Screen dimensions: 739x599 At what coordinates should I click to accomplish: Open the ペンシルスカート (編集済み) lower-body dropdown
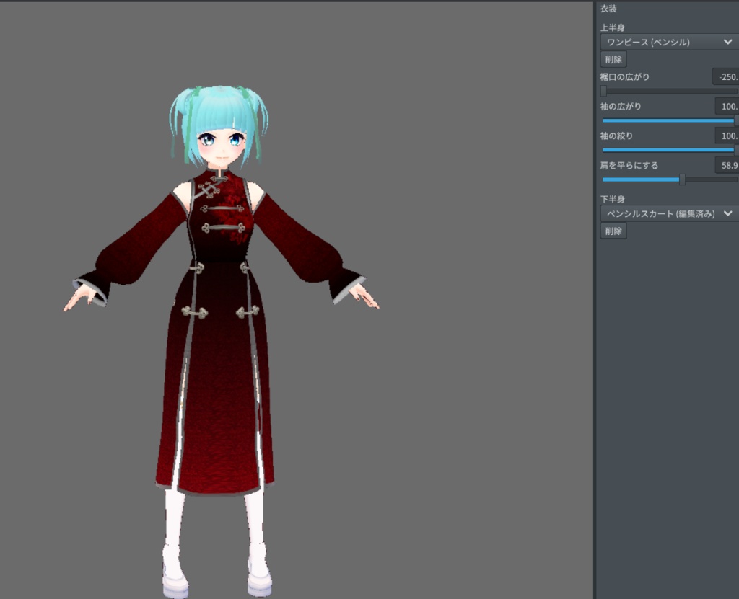tap(664, 213)
